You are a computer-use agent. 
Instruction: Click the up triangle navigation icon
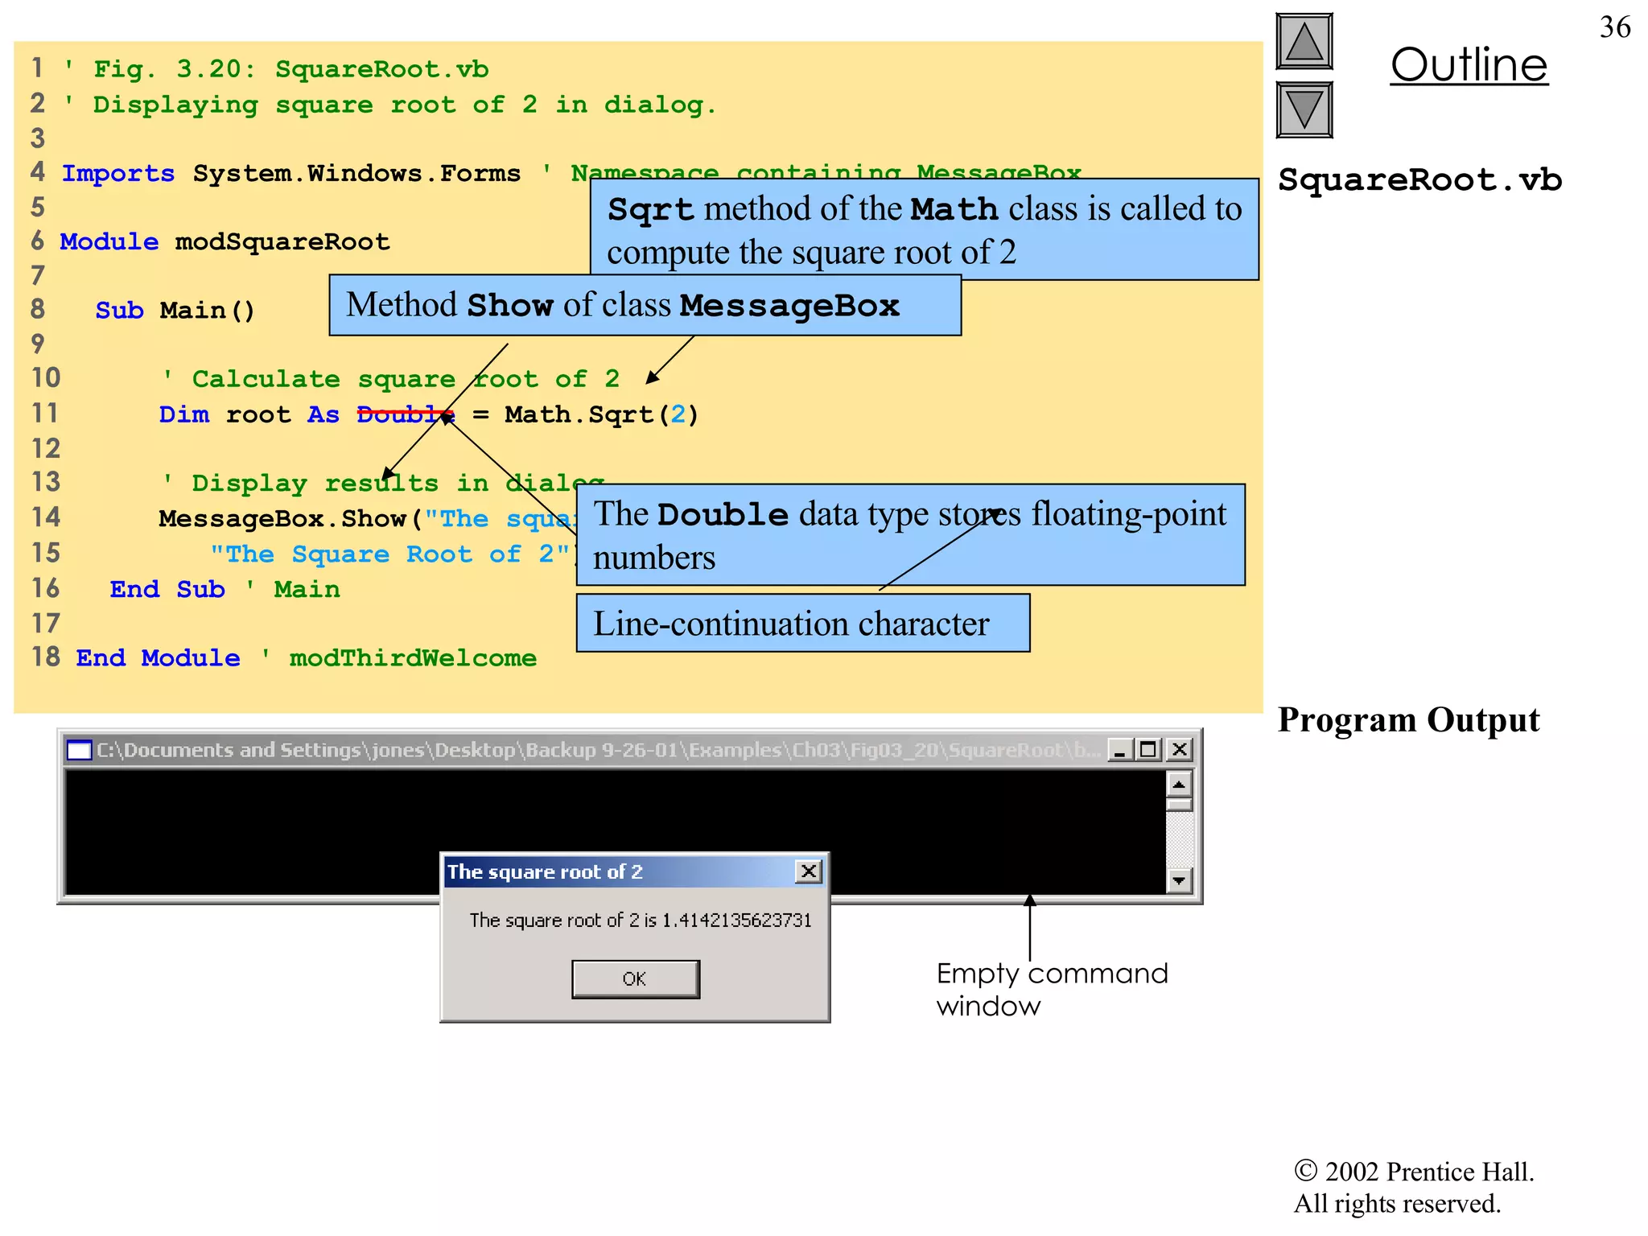tap(1304, 42)
